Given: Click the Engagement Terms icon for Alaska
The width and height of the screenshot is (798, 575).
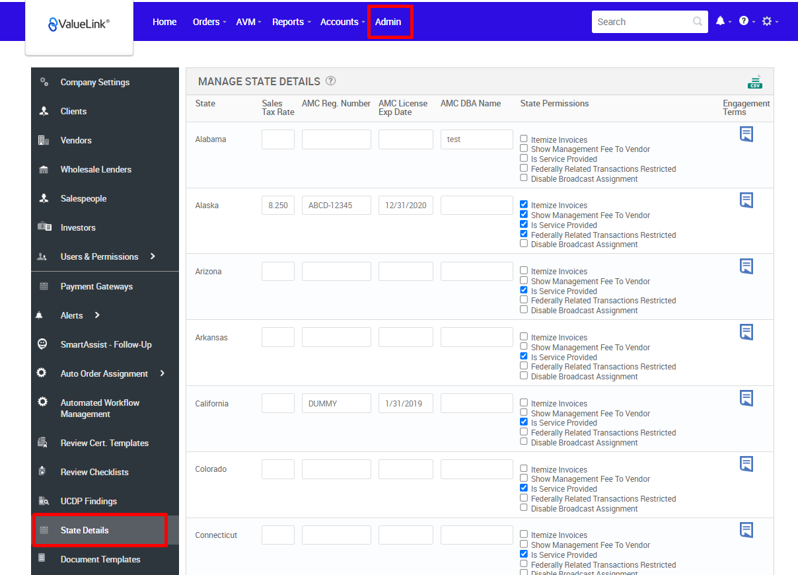Looking at the screenshot, I should 746,200.
